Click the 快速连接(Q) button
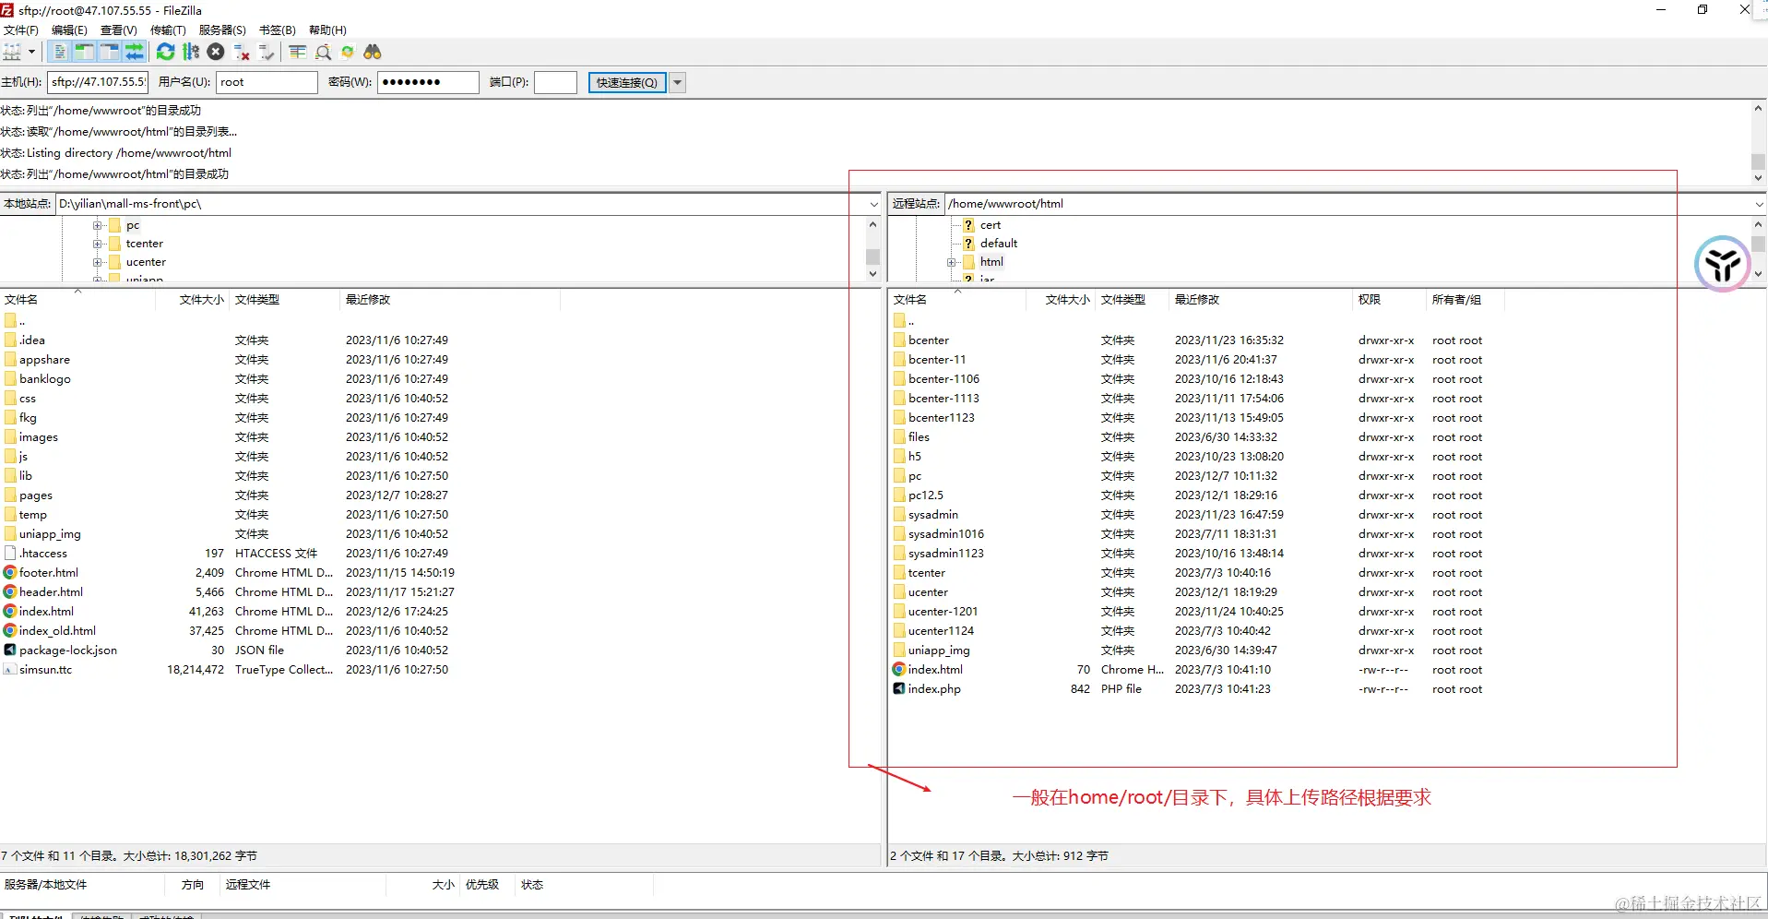1768x919 pixels. click(x=627, y=82)
